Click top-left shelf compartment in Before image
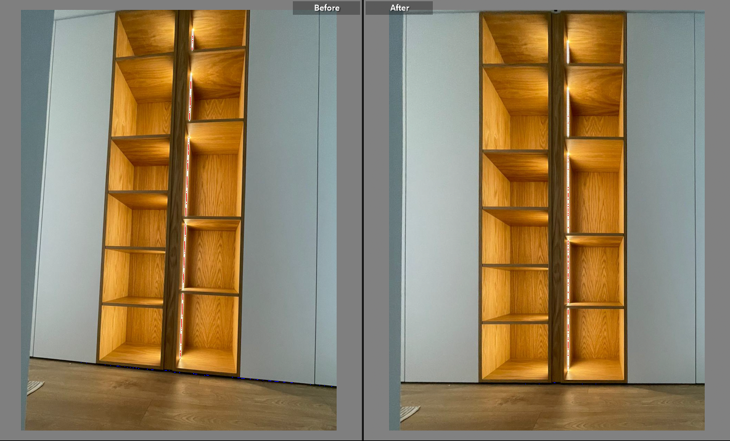This screenshot has width=730, height=441. click(x=146, y=34)
